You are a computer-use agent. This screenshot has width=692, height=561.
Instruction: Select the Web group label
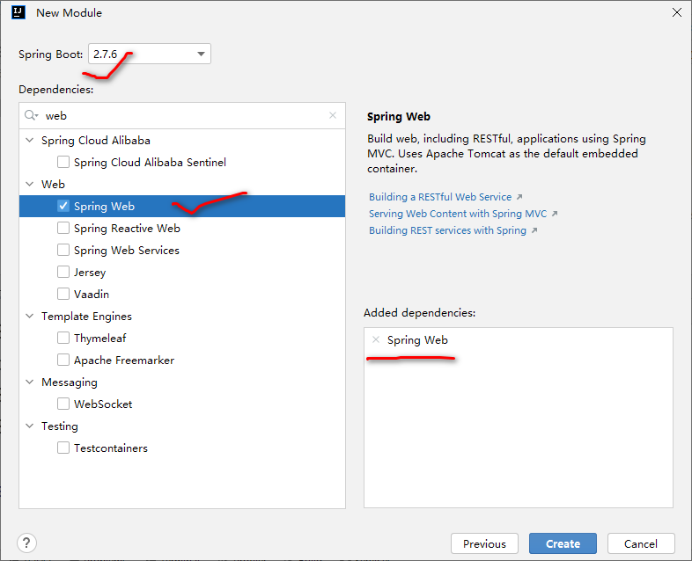click(x=53, y=184)
